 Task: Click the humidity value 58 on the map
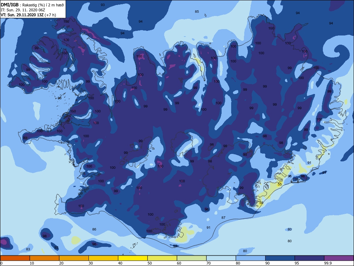261,203
